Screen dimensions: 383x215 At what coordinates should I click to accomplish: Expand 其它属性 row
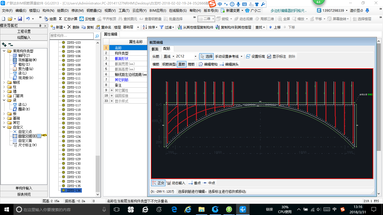pyautogui.click(x=112, y=90)
